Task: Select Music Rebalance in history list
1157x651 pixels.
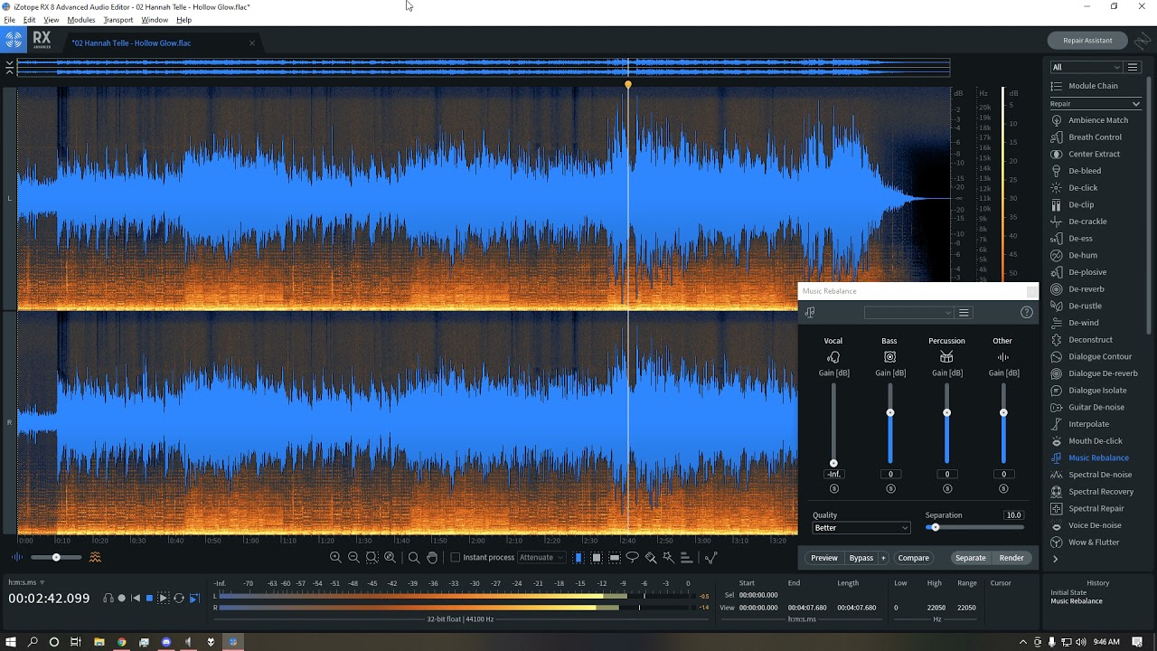Action: [1077, 601]
